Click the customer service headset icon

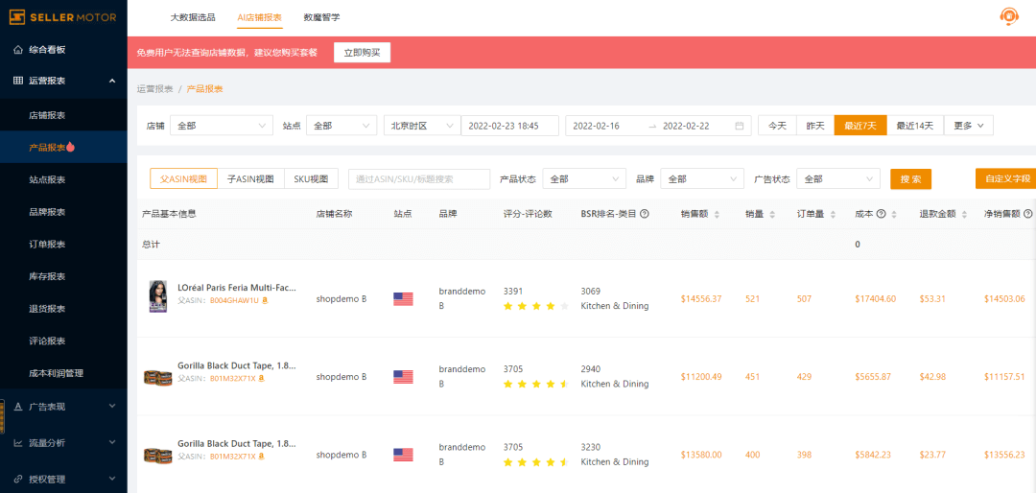click(1008, 16)
